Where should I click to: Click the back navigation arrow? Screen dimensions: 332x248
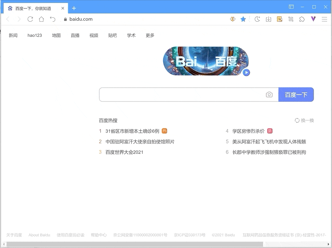tap(8, 19)
